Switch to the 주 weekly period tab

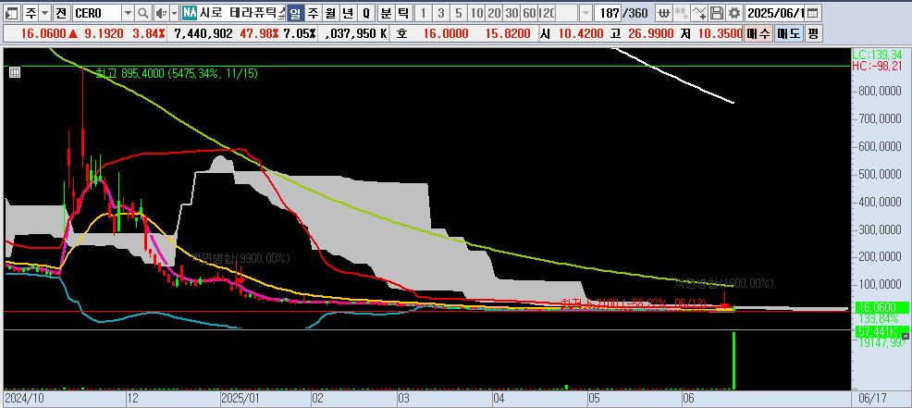(x=313, y=12)
